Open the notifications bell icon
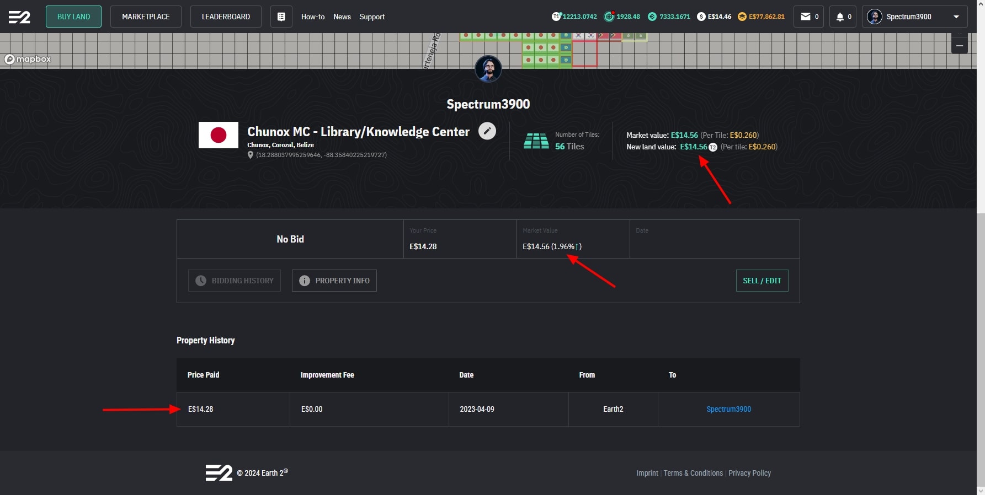The height and width of the screenshot is (495, 985). coord(840,17)
